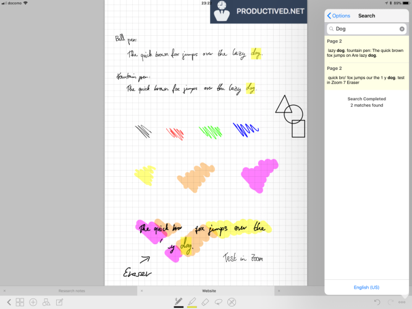Select the highlighter tool

click(192, 302)
